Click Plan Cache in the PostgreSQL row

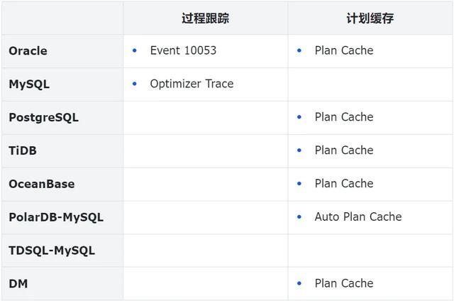[x=344, y=117]
